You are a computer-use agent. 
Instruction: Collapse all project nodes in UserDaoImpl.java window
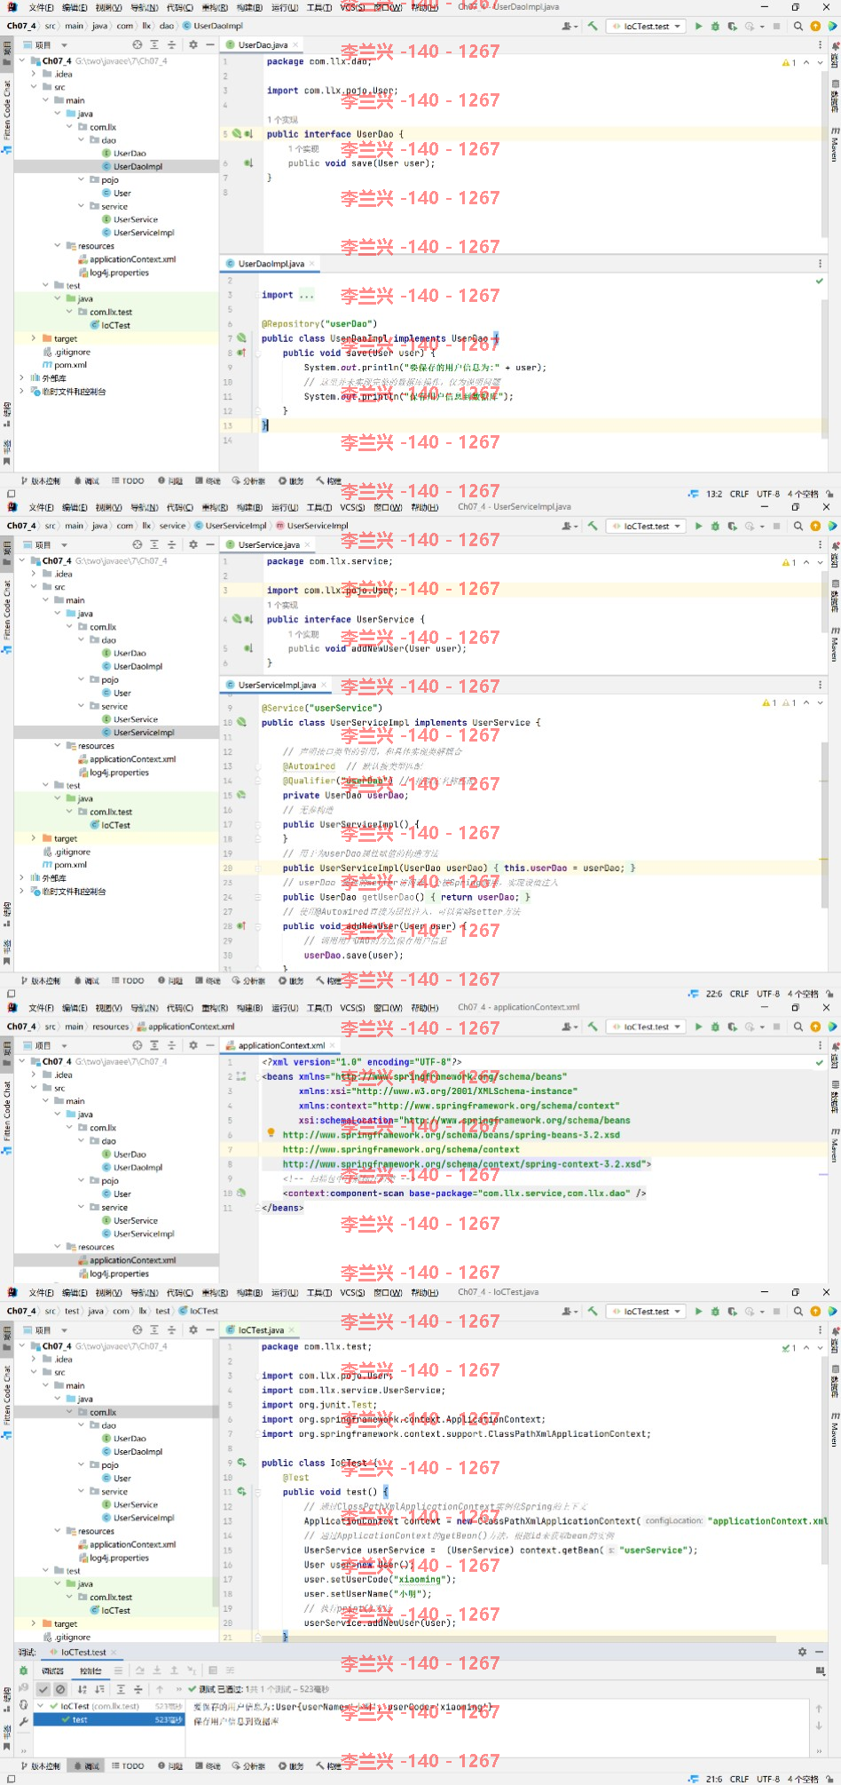[x=171, y=44]
